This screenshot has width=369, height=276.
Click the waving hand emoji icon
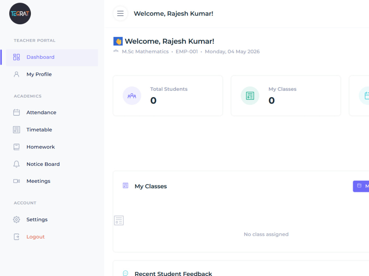pyautogui.click(x=118, y=41)
